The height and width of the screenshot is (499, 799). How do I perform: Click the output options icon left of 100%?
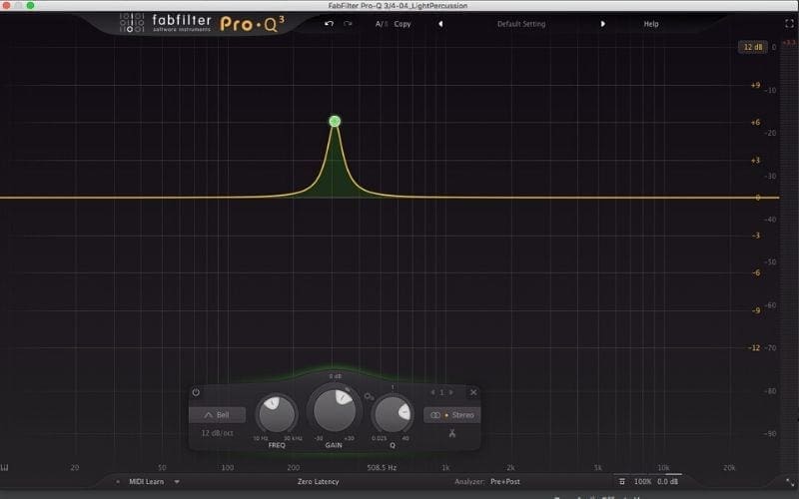621,482
